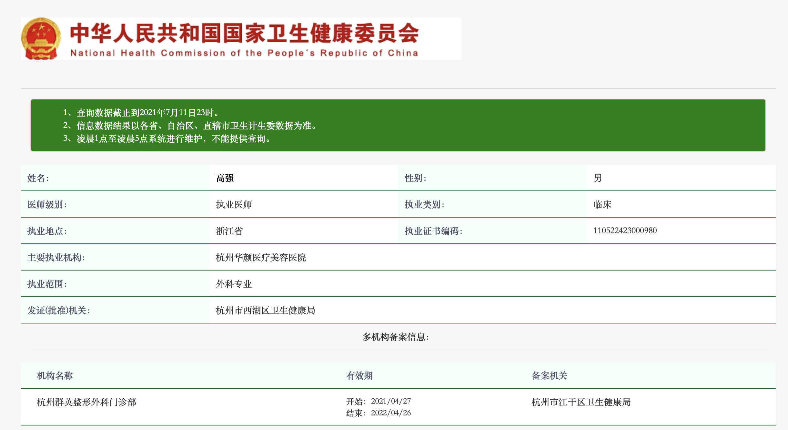Click the national emblem logo

click(x=41, y=39)
